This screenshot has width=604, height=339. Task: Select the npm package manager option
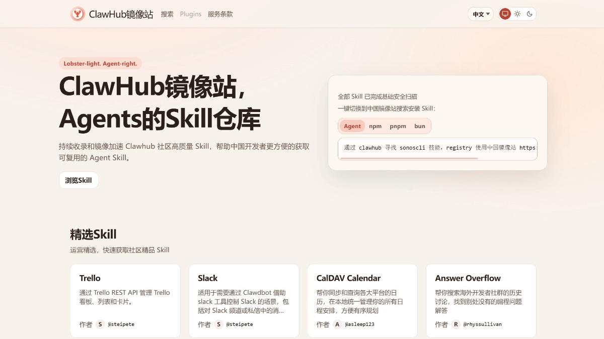(x=375, y=126)
